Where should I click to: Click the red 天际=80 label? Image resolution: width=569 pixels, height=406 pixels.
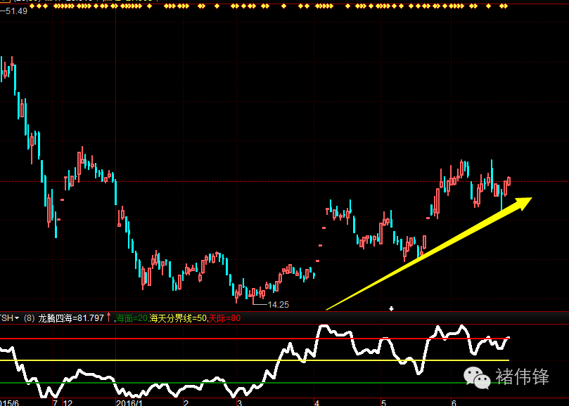[224, 318]
